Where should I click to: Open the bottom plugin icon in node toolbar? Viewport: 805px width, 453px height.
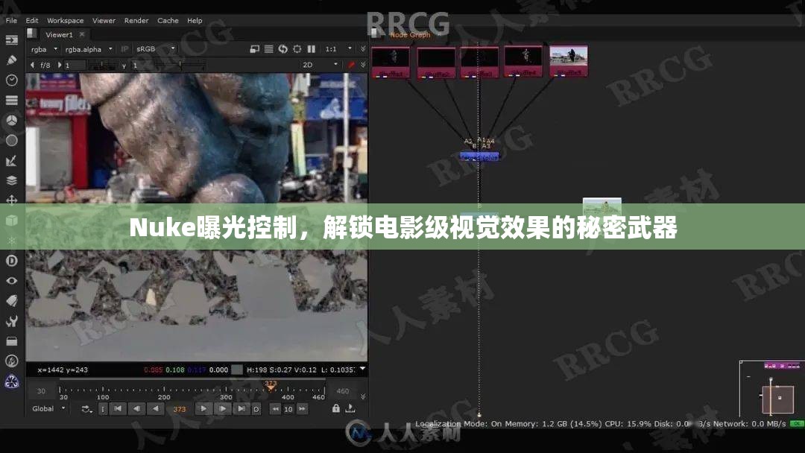(11, 381)
